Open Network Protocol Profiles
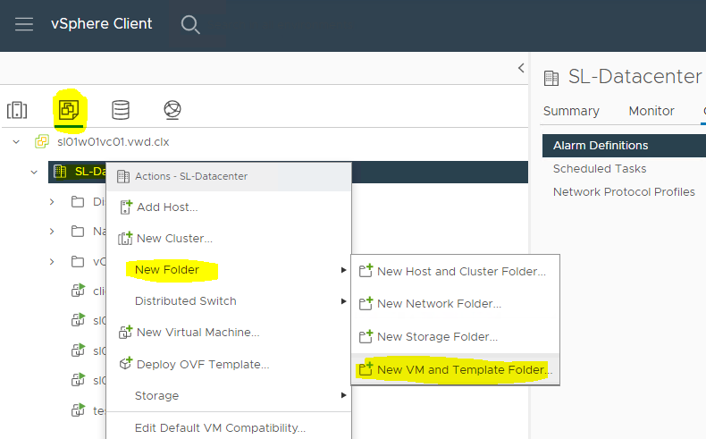The height and width of the screenshot is (439, 706). click(624, 192)
